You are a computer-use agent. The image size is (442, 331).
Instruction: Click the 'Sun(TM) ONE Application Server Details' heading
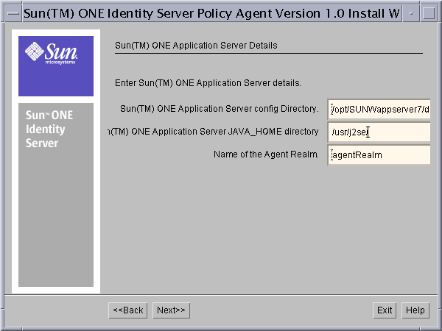[x=196, y=46]
